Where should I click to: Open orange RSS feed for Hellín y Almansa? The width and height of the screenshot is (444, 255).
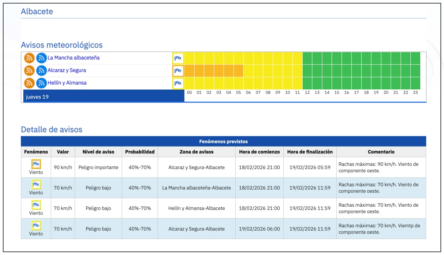click(x=29, y=83)
